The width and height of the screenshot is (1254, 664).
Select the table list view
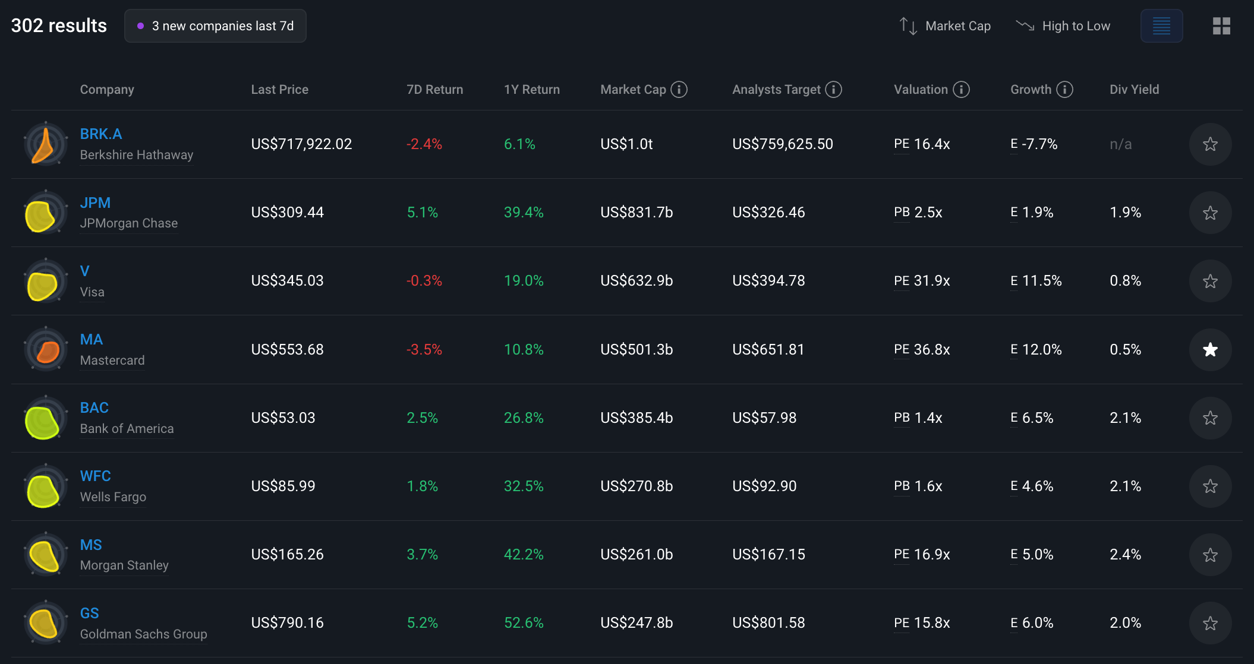(x=1161, y=26)
